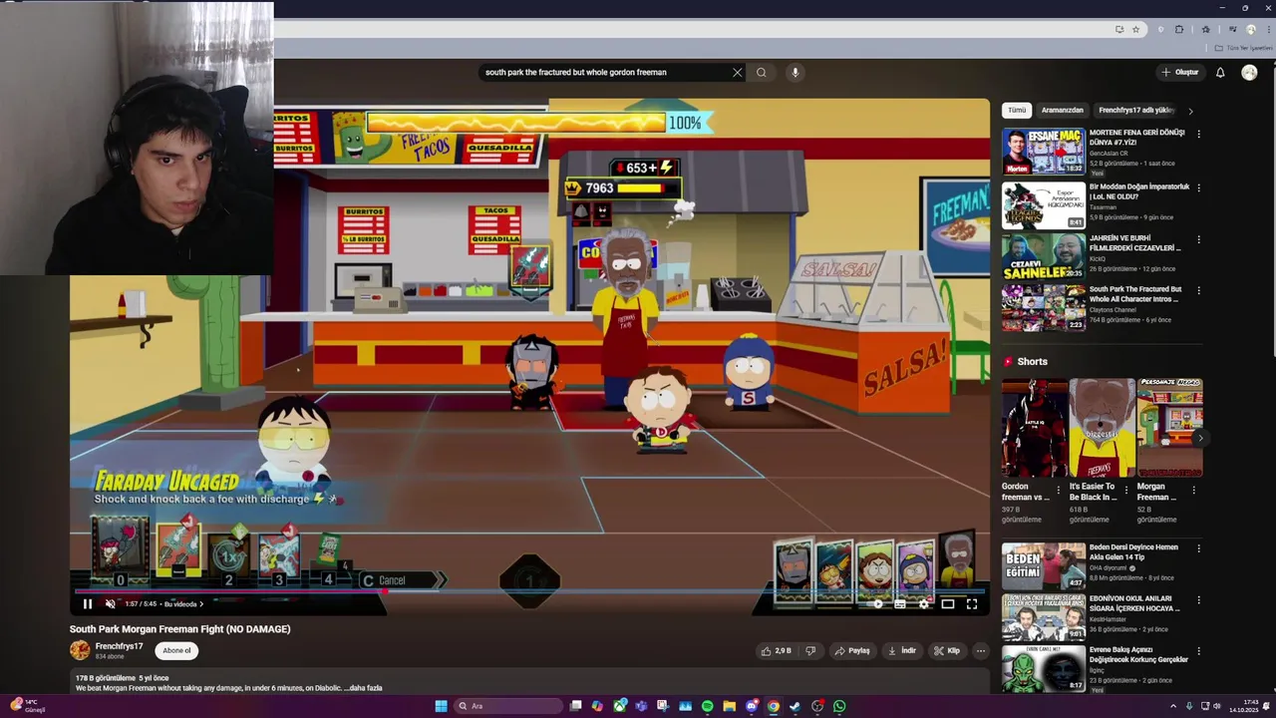
Task: Open 'Bu videoda' chapter expander
Action: click(x=184, y=603)
